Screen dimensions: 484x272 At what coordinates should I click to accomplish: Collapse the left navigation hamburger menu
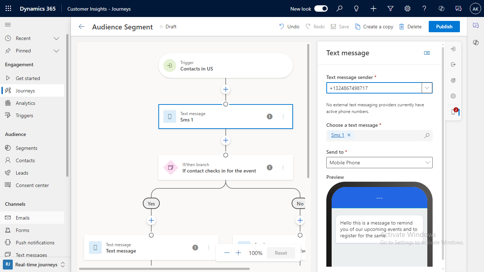pyautogui.click(x=8, y=24)
